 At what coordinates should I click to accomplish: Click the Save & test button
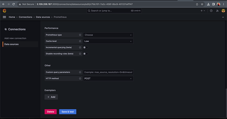tap(67, 112)
